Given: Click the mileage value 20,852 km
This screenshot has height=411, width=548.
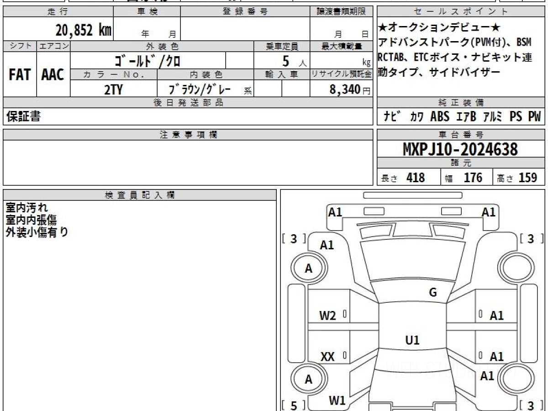Looking at the screenshot, I should tap(84, 30).
